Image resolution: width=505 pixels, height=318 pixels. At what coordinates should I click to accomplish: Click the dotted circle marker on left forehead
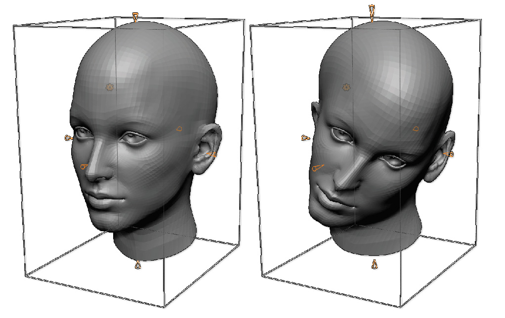pyautogui.click(x=110, y=87)
